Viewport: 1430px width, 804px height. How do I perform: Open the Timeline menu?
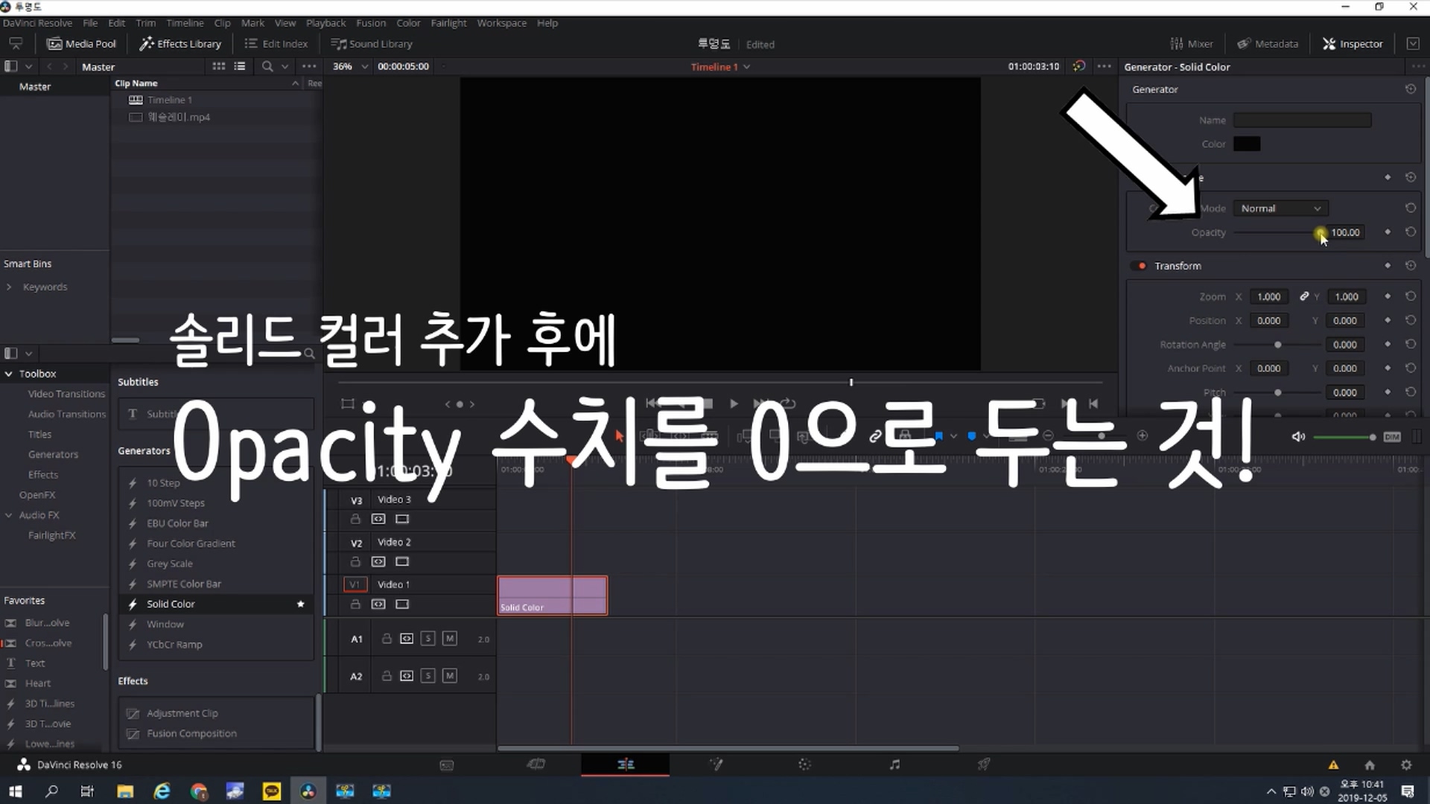coord(185,23)
